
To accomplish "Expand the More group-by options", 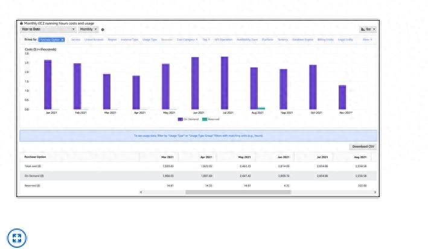I will point(366,40).
